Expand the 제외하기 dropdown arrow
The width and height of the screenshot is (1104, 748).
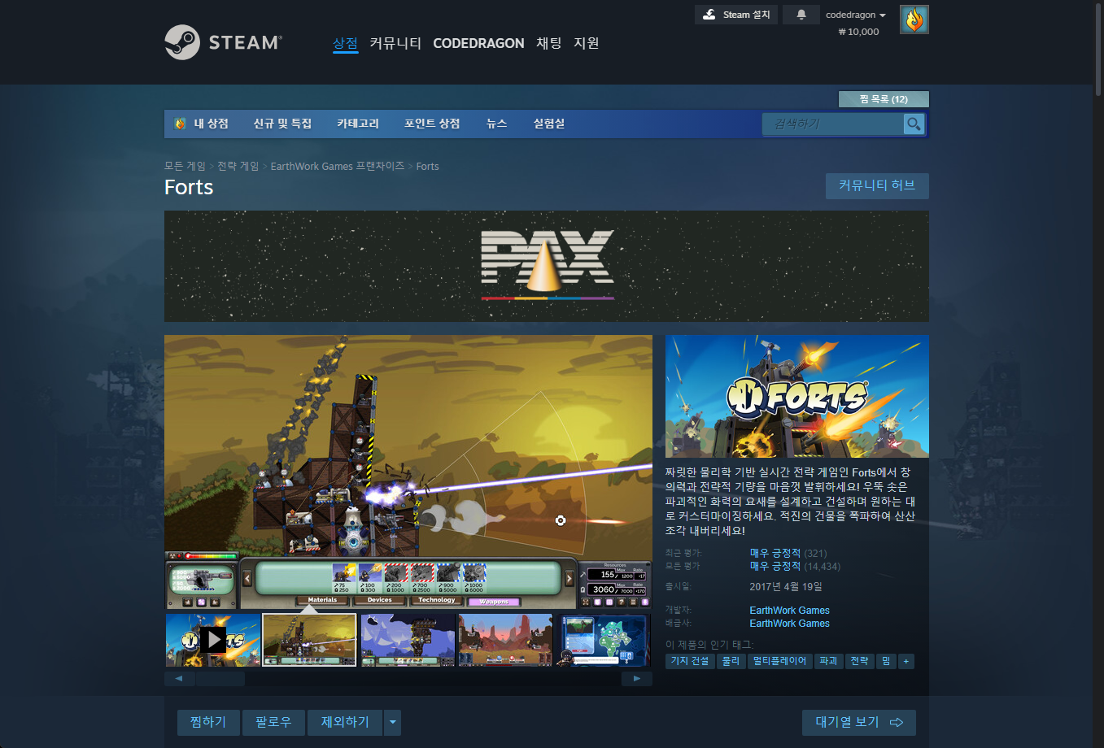pos(393,722)
